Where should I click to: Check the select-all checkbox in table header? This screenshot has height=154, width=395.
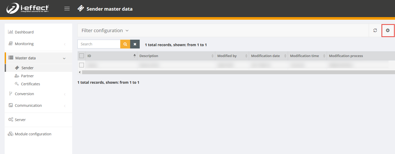[82, 56]
